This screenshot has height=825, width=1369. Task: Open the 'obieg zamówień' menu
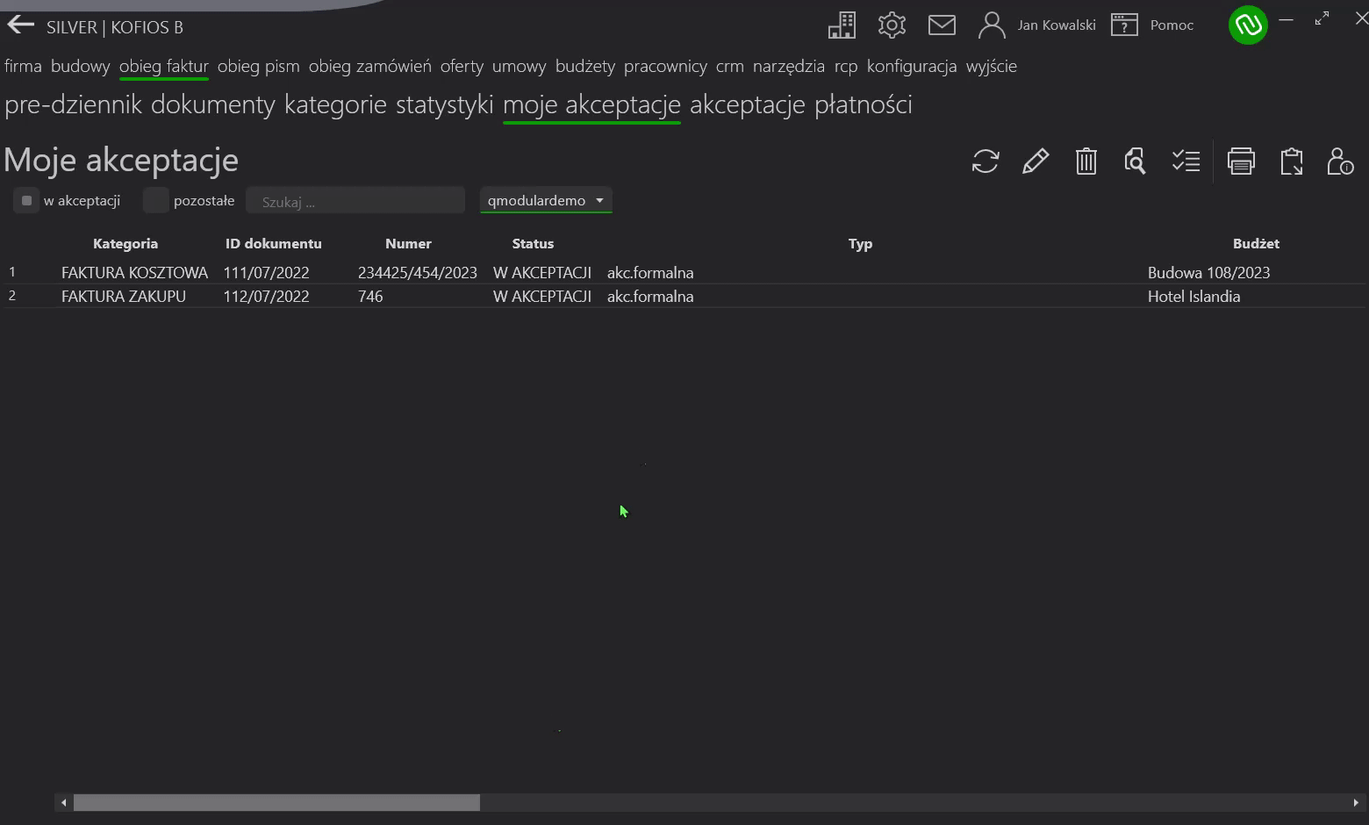click(x=370, y=66)
